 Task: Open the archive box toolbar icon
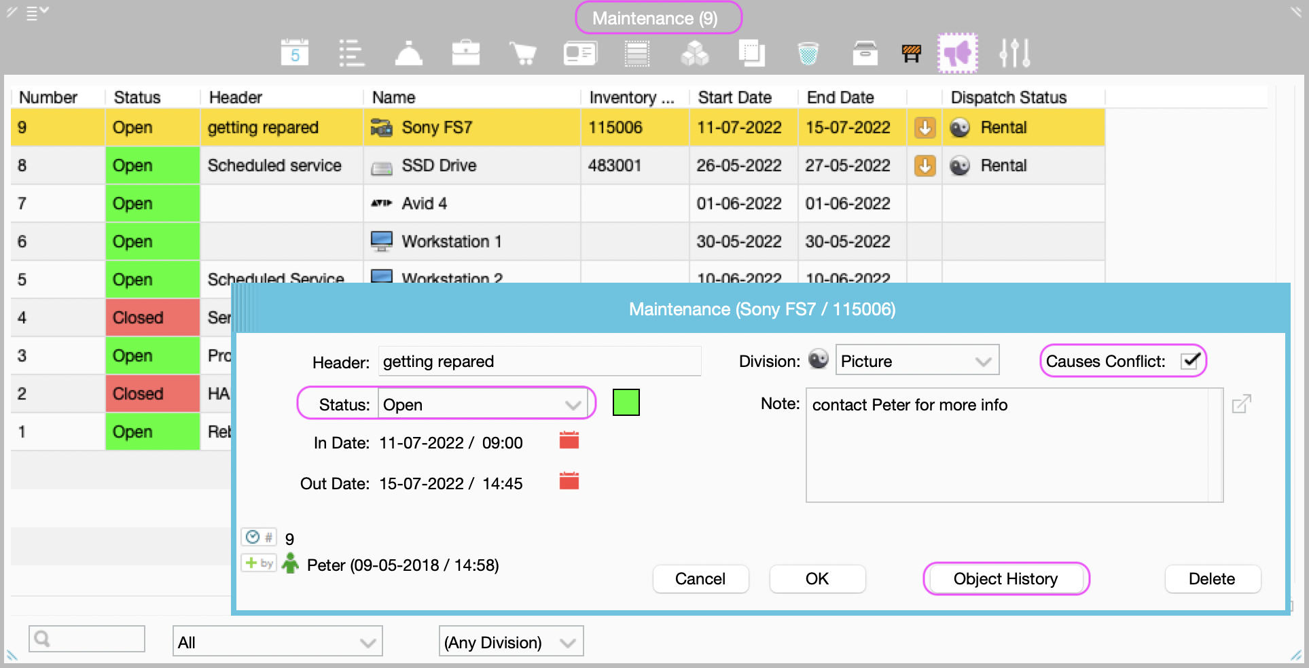click(x=865, y=53)
